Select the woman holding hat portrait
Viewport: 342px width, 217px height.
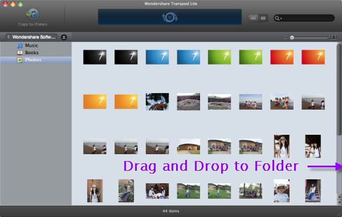coord(282,146)
